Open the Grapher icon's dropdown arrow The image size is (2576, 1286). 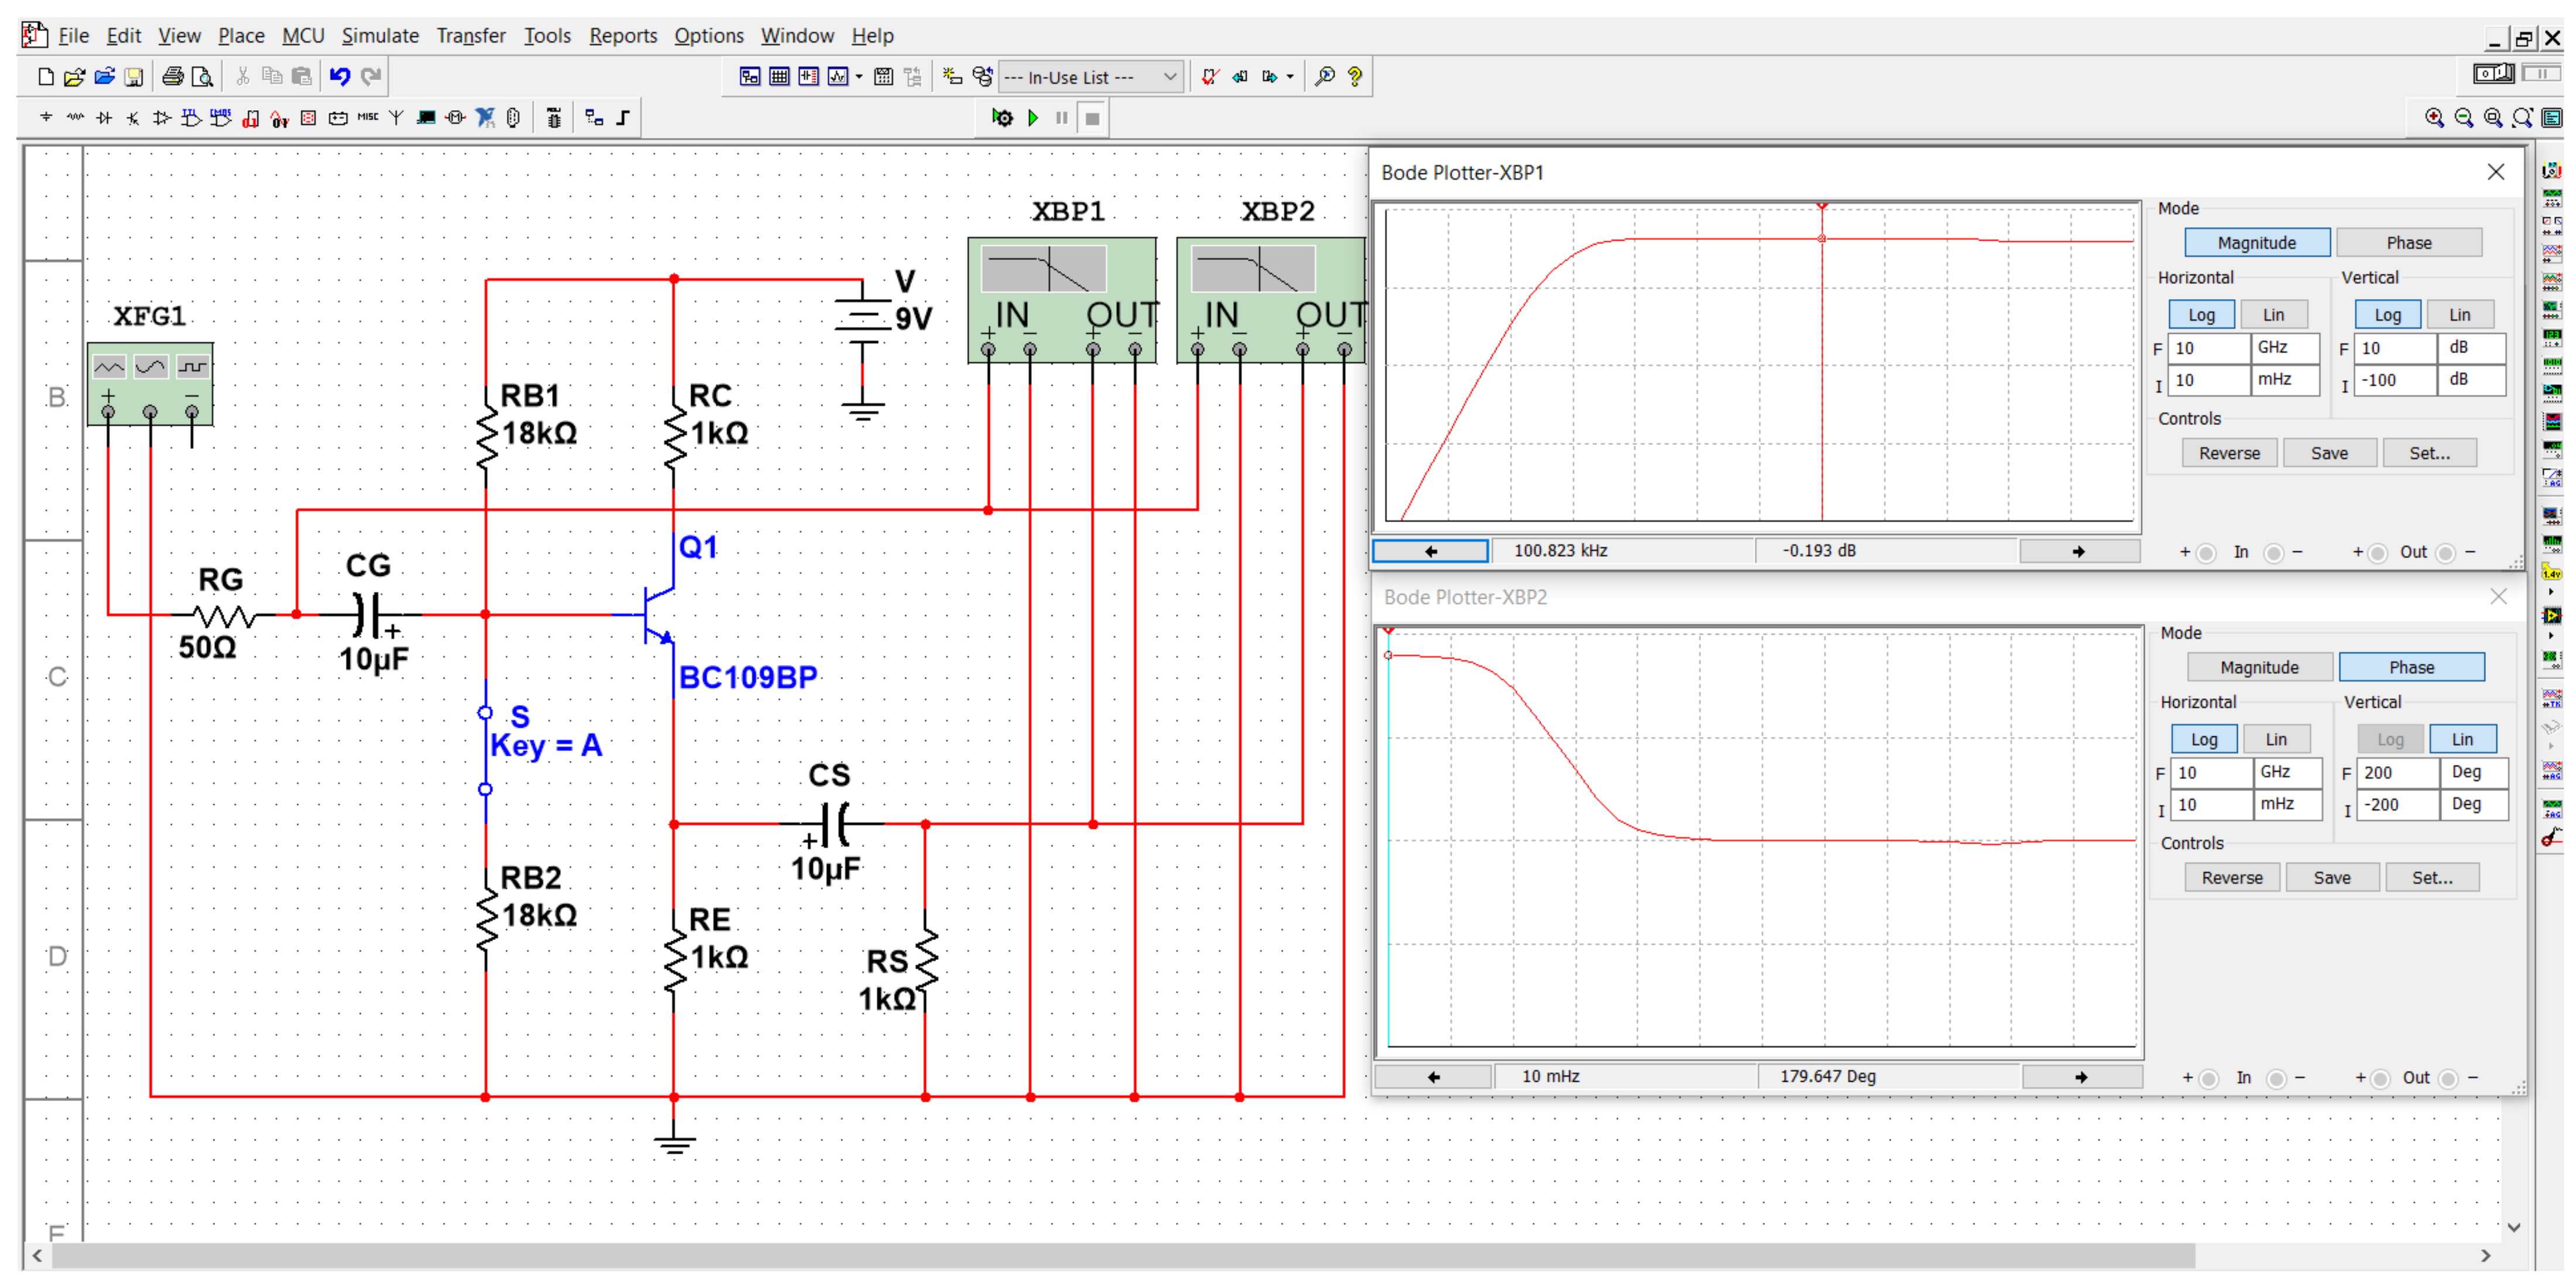[859, 77]
